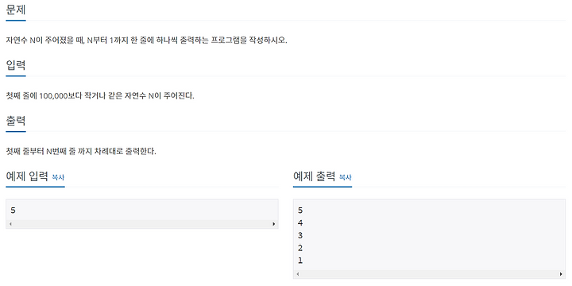Image resolution: width=572 pixels, height=286 pixels.
Task: Click the last line 1 in sample output
Action: [300, 261]
